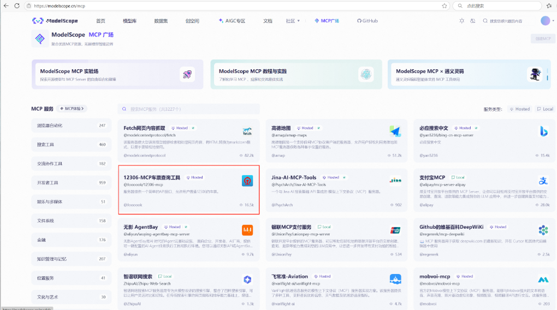Viewport: 557px width, 310px height.
Task: Select the 金融 category
Action: (71, 240)
